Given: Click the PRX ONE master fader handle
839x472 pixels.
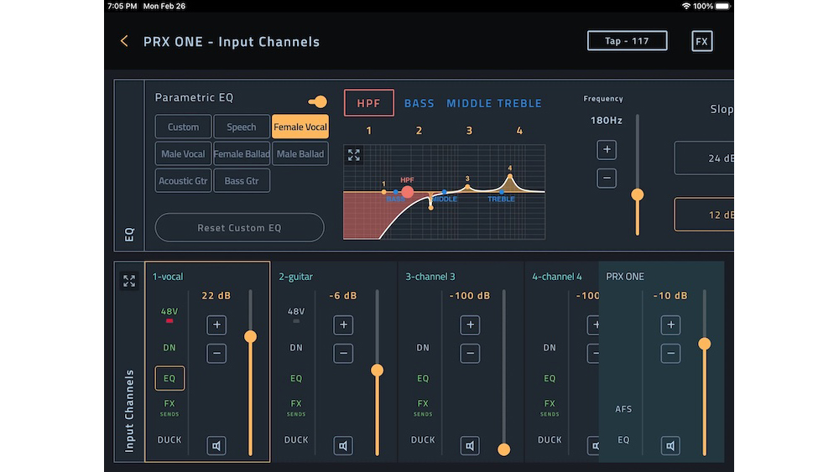Looking at the screenshot, I should (704, 344).
